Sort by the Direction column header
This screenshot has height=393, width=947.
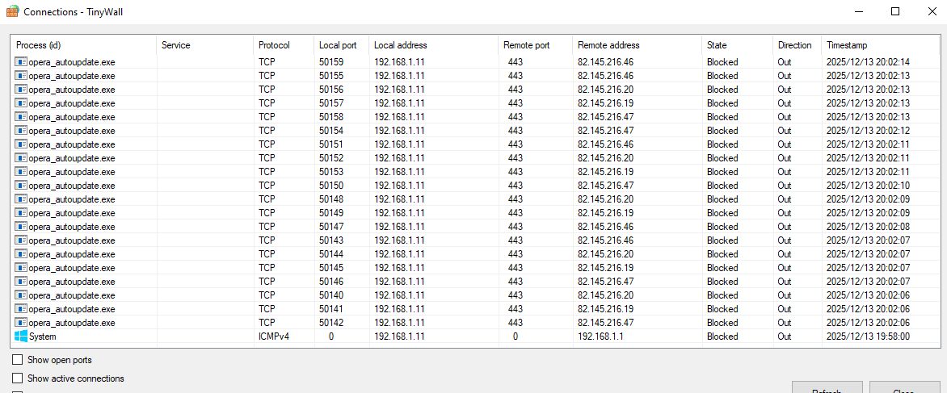click(798, 45)
